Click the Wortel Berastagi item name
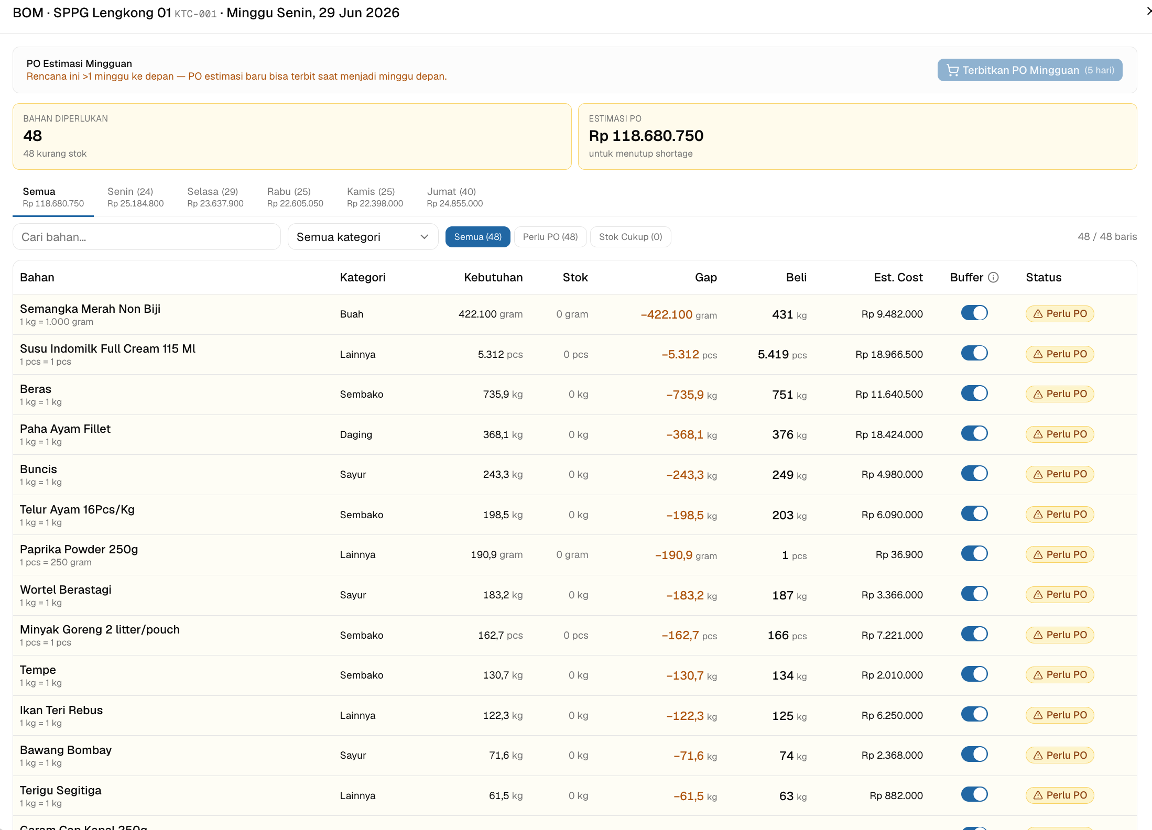This screenshot has width=1152, height=830. [66, 590]
